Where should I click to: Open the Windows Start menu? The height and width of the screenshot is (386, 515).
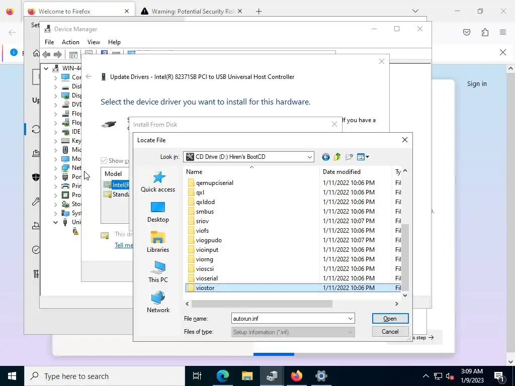coord(12,376)
